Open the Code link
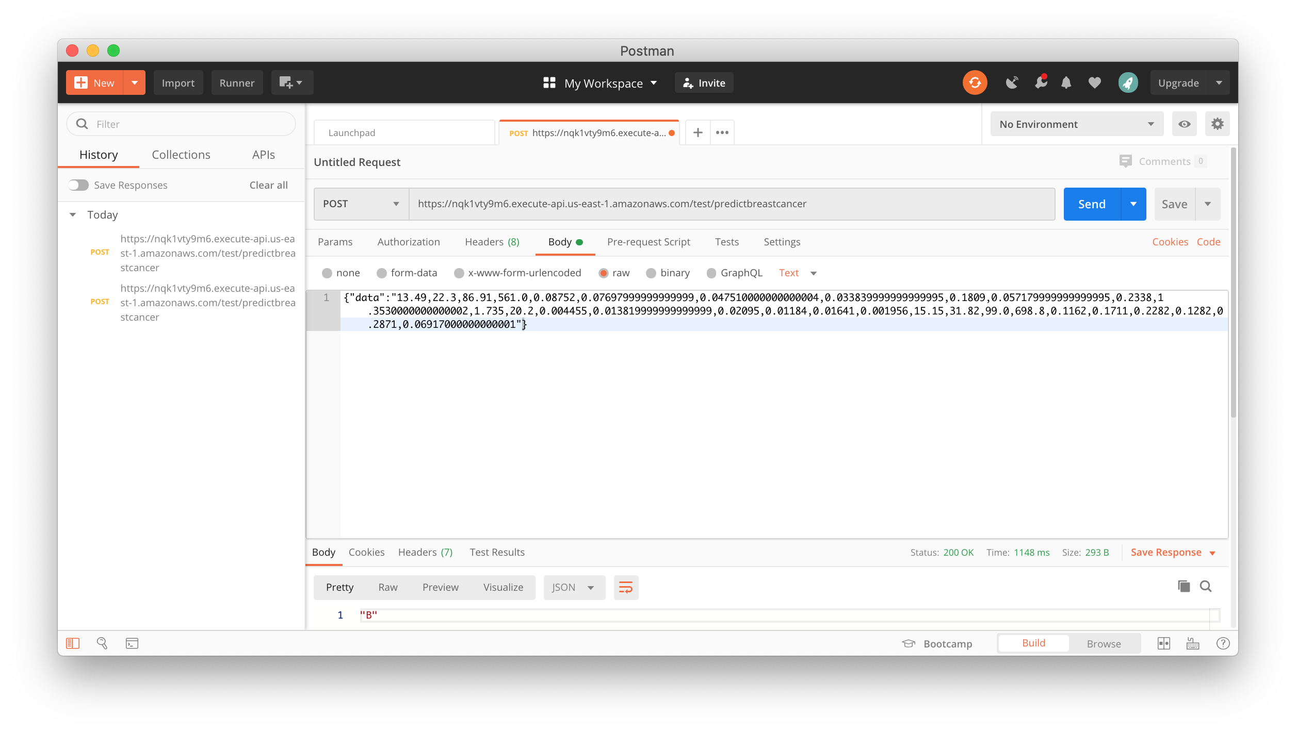The image size is (1296, 732). [1208, 242]
